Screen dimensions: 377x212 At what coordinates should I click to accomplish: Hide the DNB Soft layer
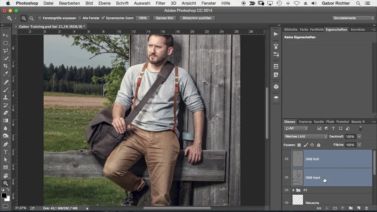click(x=286, y=159)
